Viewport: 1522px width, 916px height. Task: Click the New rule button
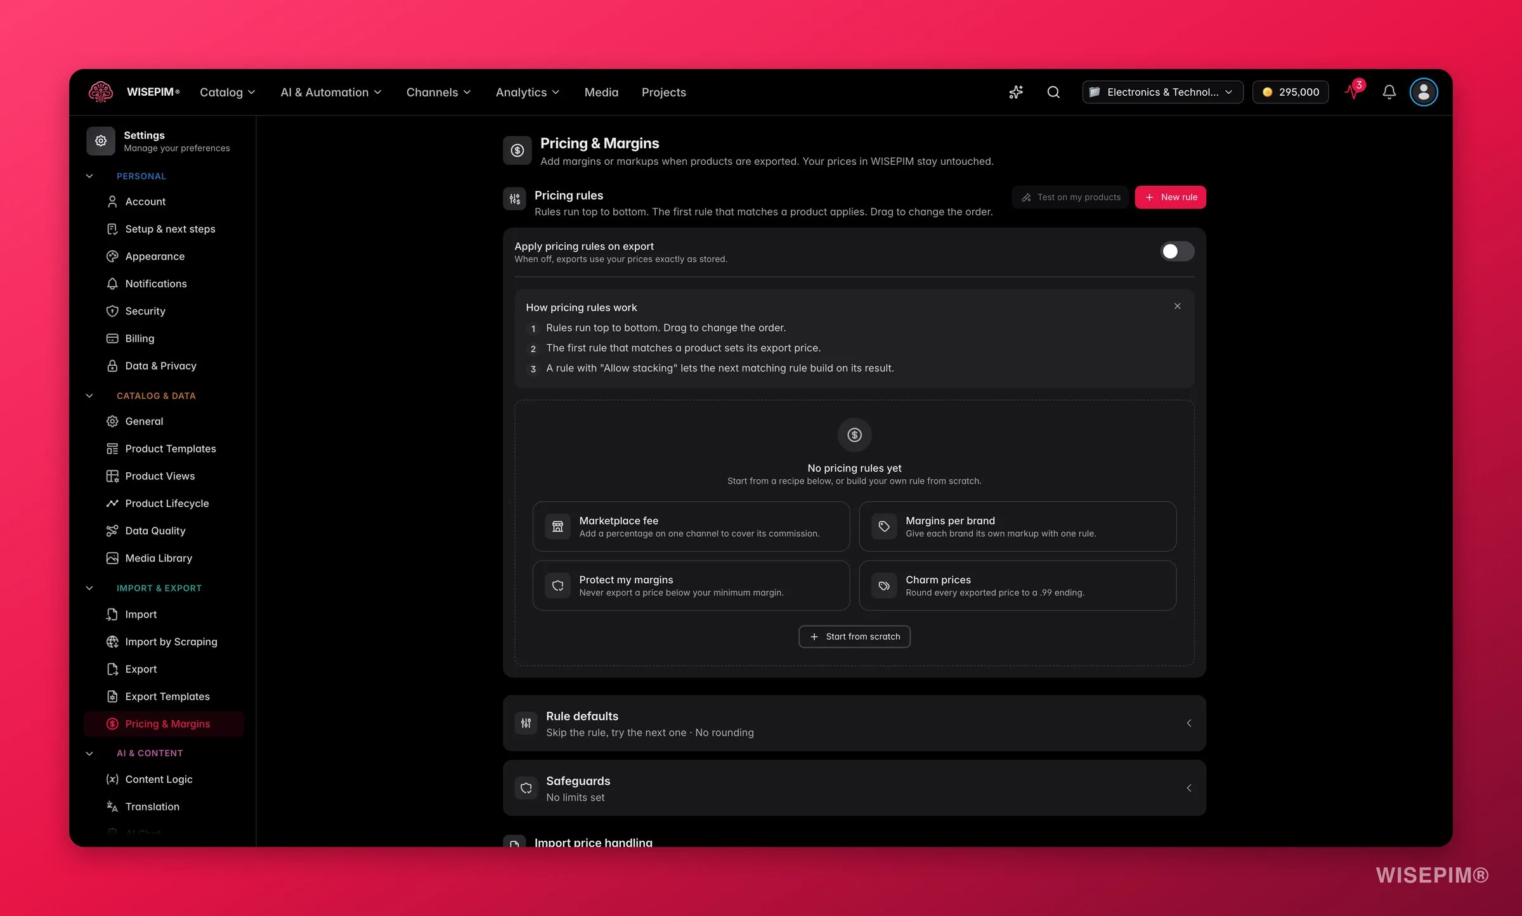tap(1170, 197)
